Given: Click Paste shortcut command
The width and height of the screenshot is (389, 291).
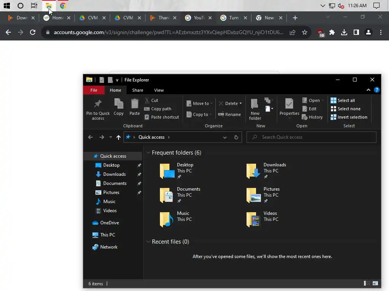Looking at the screenshot, I should click(x=161, y=117).
